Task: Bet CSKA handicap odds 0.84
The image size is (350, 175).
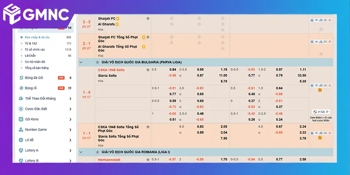Action: pos(173,70)
